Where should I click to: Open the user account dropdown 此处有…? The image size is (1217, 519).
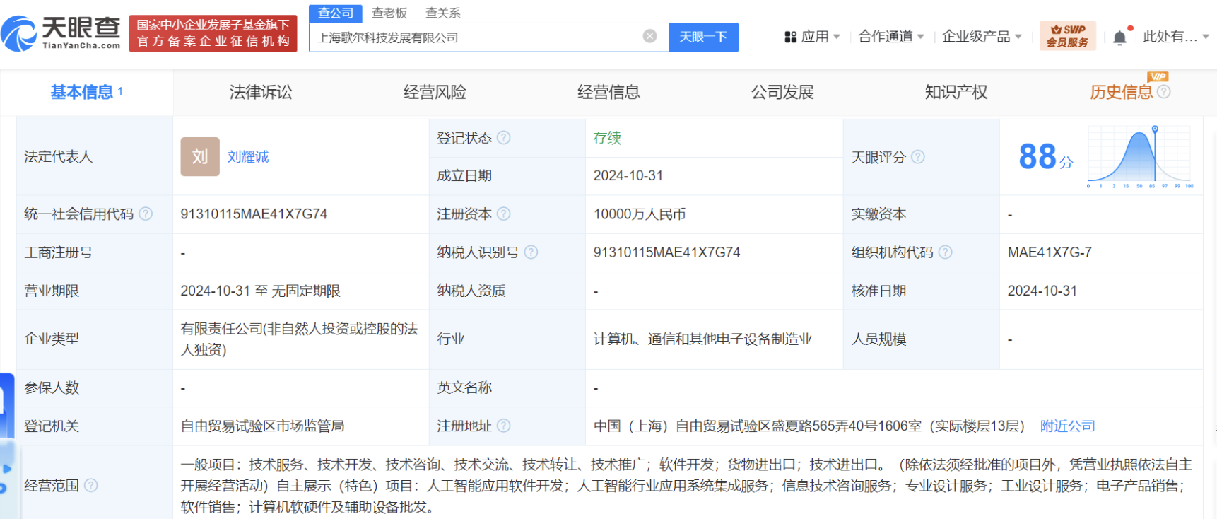pyautogui.click(x=1175, y=37)
